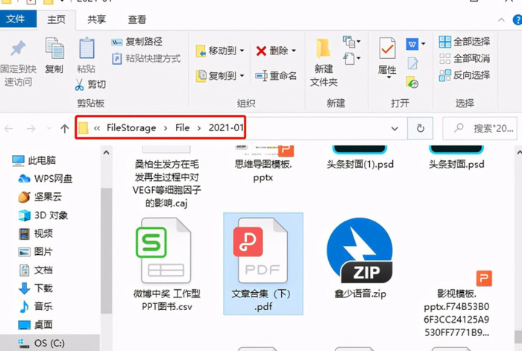Go forward with the forward arrow
522x351 pixels.
coord(31,128)
